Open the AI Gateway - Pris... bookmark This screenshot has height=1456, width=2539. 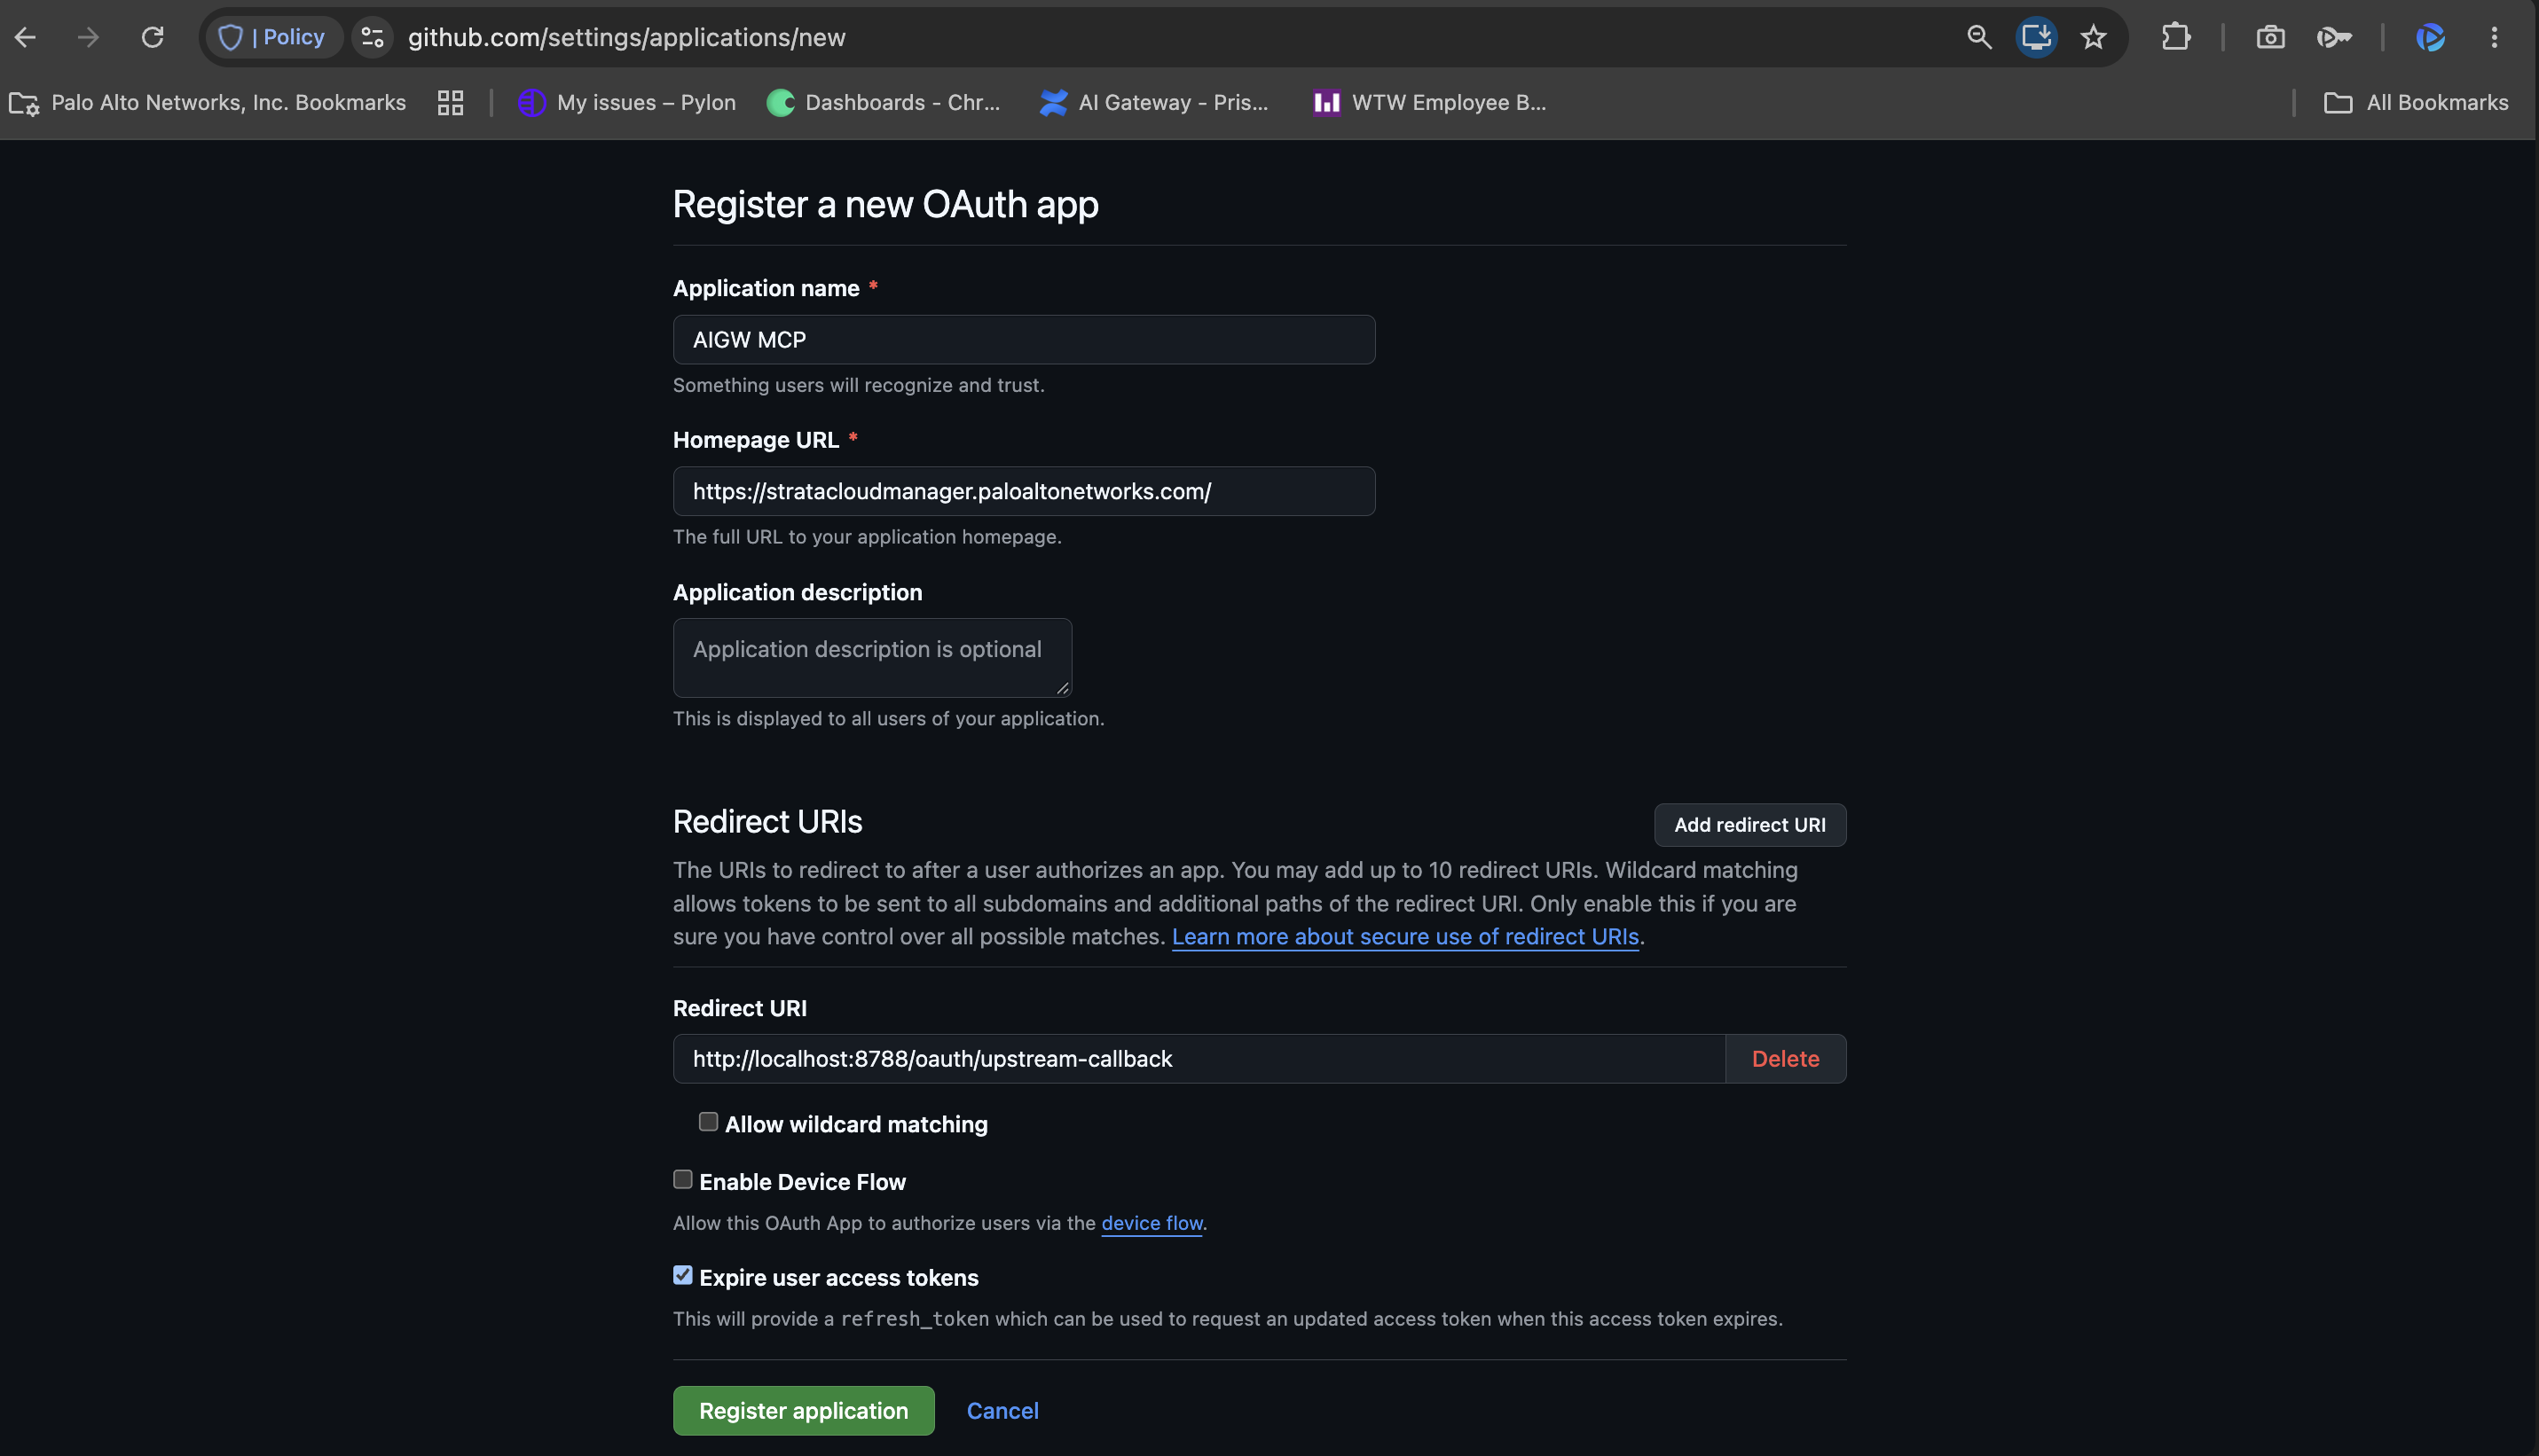click(x=1153, y=102)
